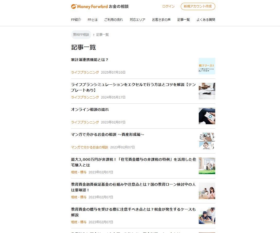
Task: Click the smartphone thumbnail for online consultation
Action: click(x=207, y=116)
